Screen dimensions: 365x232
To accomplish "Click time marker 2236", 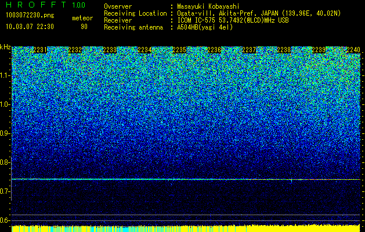I will coord(214,50).
